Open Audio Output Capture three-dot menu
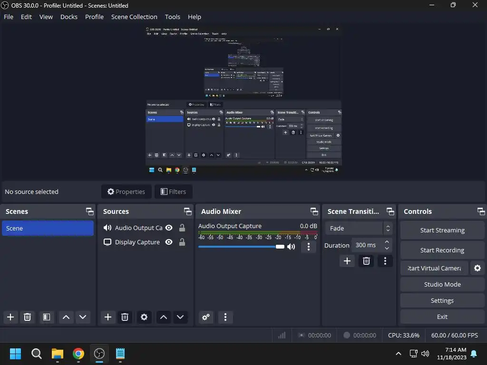The height and width of the screenshot is (365, 487). click(308, 247)
